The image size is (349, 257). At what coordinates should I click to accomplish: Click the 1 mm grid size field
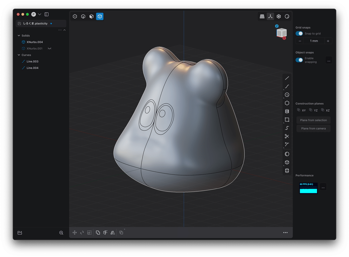click(314, 41)
